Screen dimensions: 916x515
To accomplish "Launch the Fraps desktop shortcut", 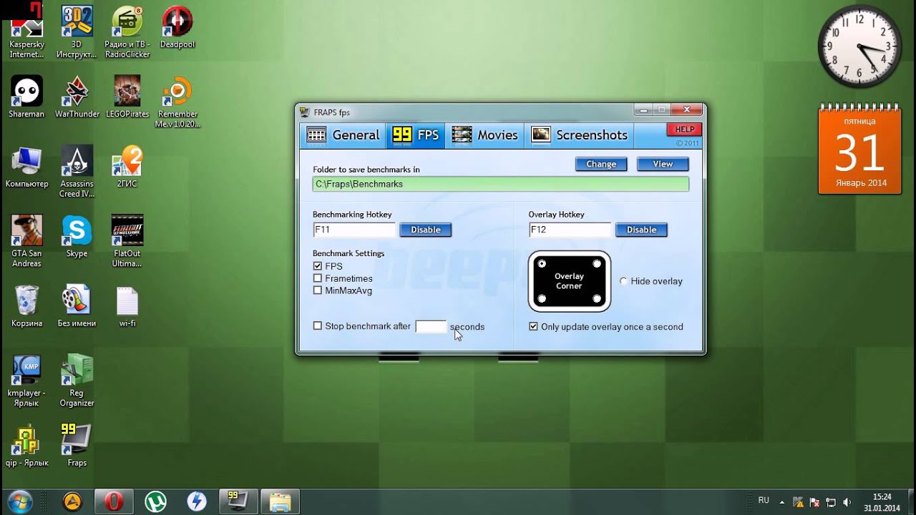I will tap(77, 446).
